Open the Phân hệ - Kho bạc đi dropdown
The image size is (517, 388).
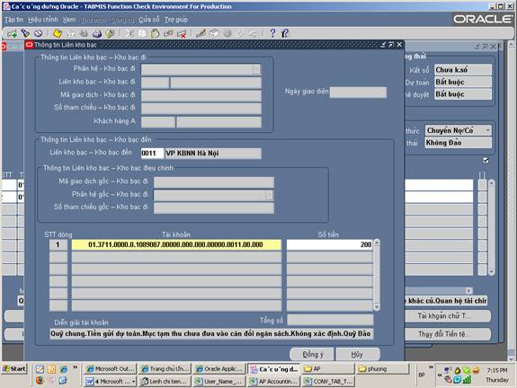point(256,69)
